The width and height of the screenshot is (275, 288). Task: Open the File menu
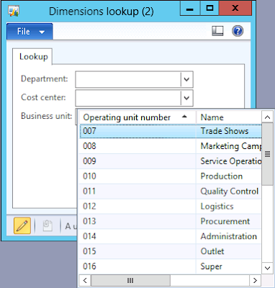click(30, 32)
